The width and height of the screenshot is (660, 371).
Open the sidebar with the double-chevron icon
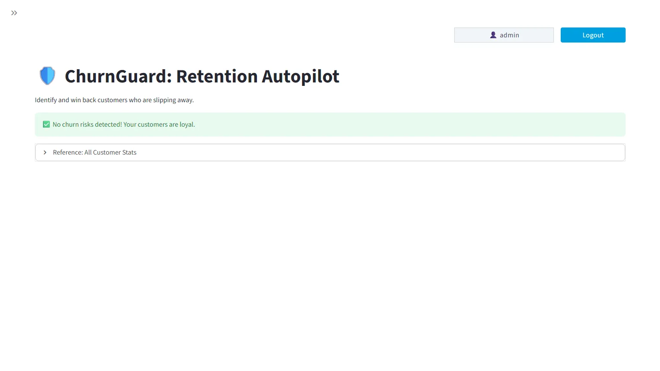pyautogui.click(x=14, y=13)
